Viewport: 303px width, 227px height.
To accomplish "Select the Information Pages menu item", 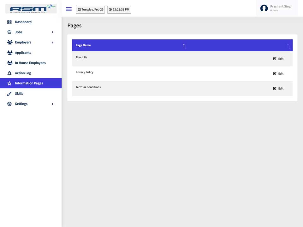I will [31, 83].
